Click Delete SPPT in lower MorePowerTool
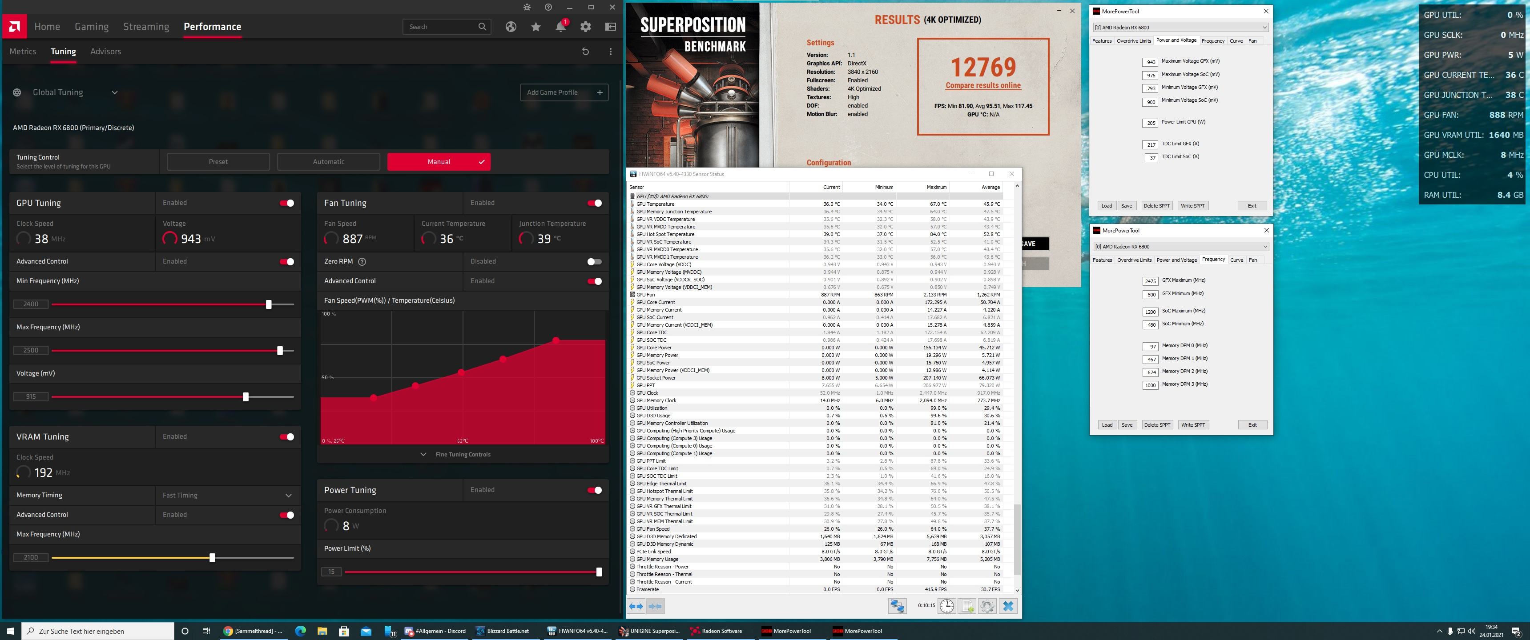Viewport: 1530px width, 640px height. click(x=1157, y=425)
